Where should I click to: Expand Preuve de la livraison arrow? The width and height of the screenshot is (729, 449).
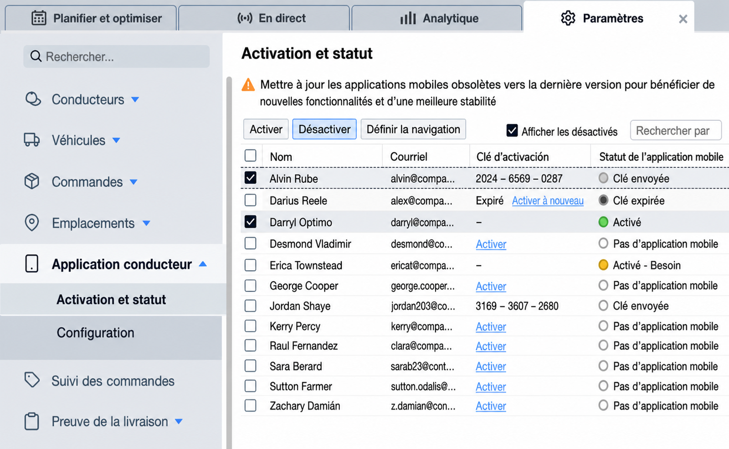coord(179,422)
